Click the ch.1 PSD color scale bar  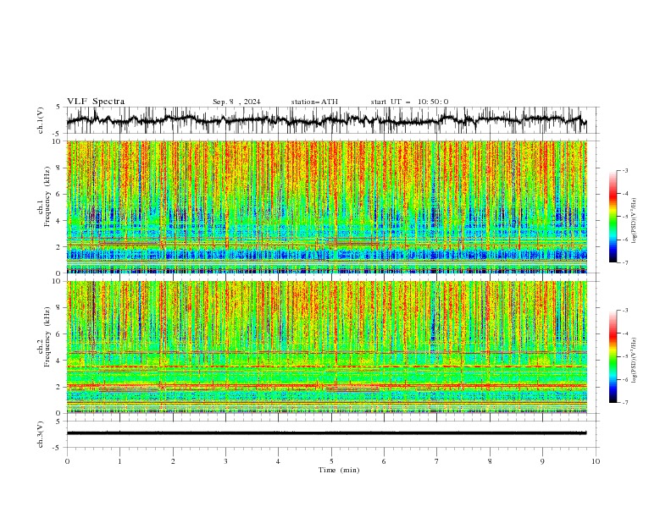(613, 217)
